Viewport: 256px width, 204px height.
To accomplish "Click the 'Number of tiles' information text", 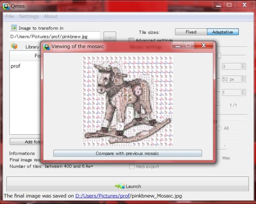I will pos(51,166).
